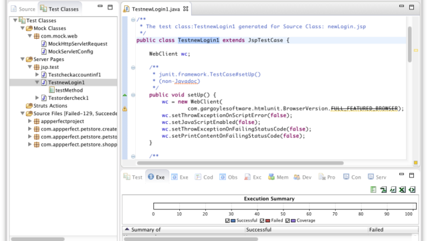
Task: Collapse the Test Classes root node
Action: 15,20
